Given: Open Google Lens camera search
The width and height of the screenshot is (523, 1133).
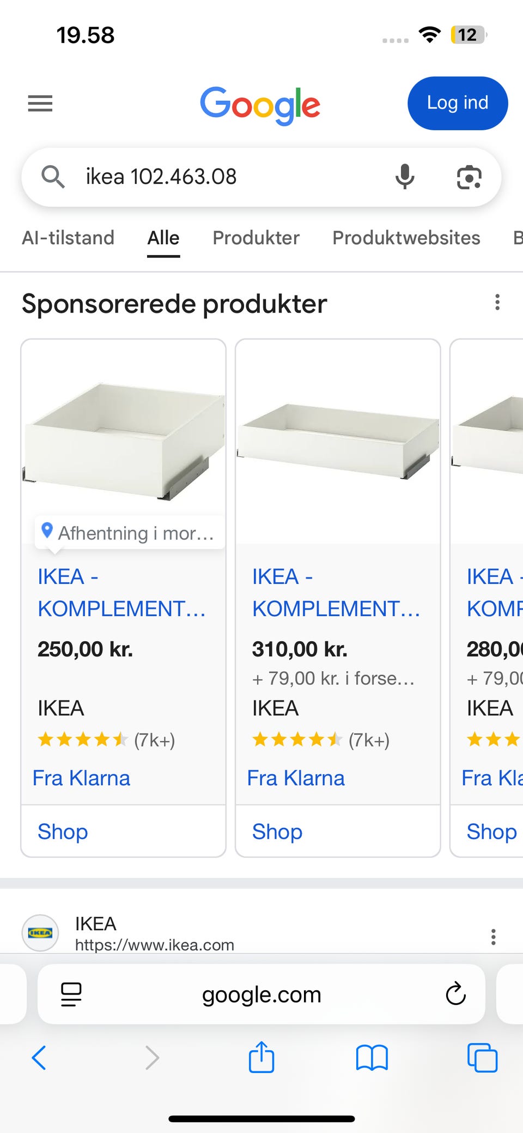Looking at the screenshot, I should pyautogui.click(x=469, y=177).
